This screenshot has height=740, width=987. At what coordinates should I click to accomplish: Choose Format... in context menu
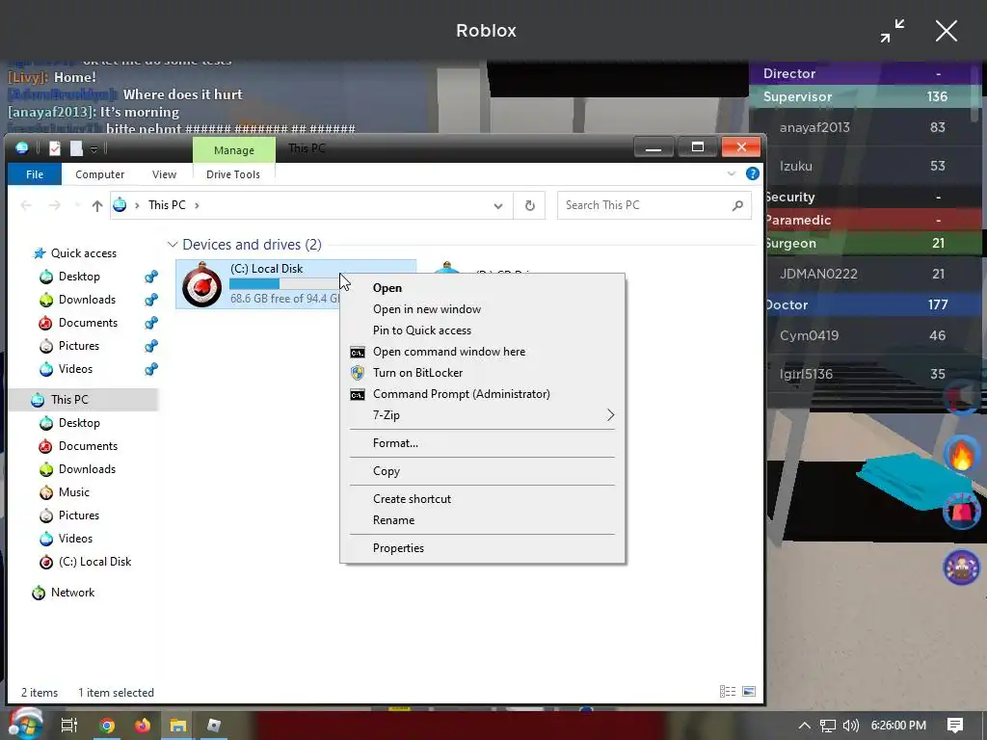point(482,443)
